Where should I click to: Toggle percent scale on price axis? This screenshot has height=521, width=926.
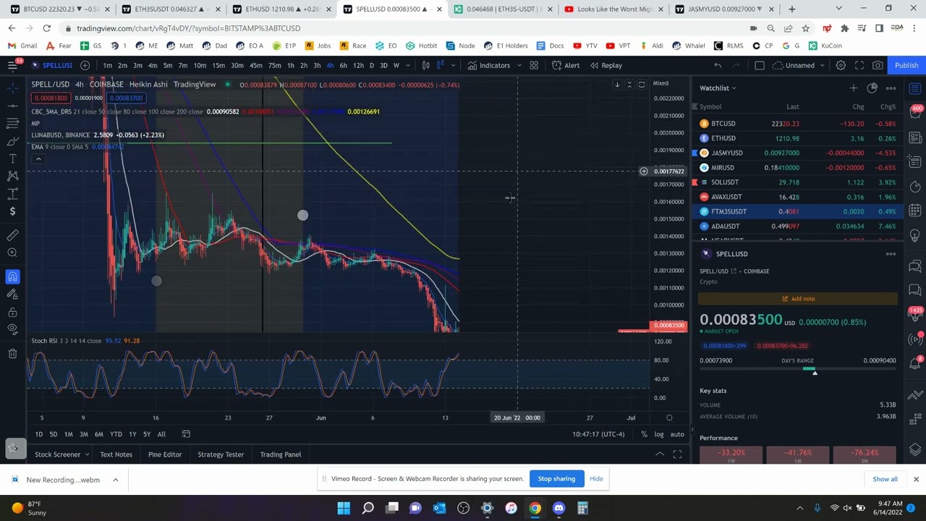644,434
